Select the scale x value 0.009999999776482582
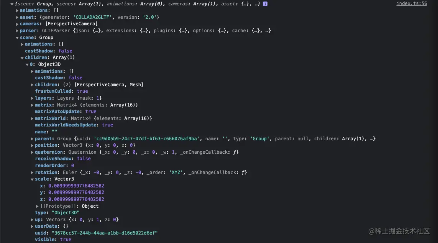438x243 pixels. (76, 186)
